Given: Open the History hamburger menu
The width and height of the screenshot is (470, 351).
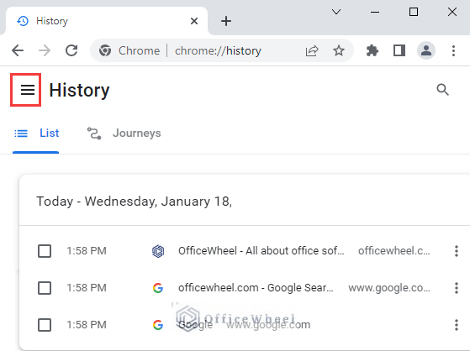Looking at the screenshot, I should (28, 90).
